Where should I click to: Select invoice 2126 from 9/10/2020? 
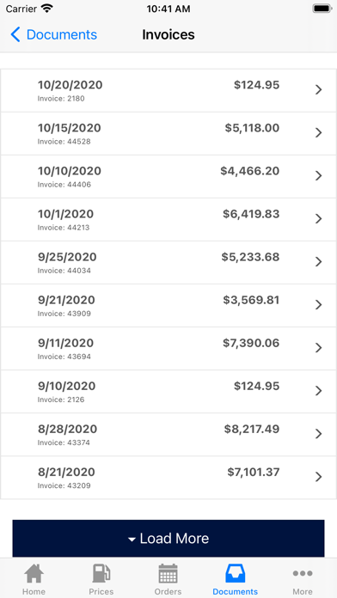tap(168, 392)
